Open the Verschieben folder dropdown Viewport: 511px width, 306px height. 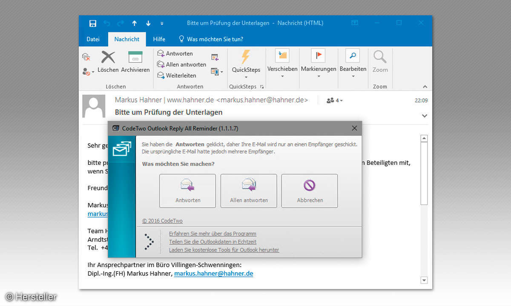coord(282,64)
